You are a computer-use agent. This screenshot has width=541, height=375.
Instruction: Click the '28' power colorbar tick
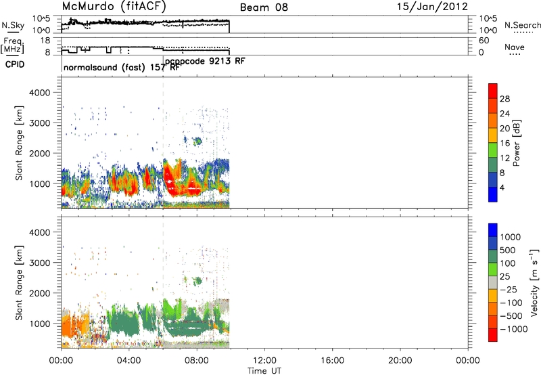click(504, 99)
